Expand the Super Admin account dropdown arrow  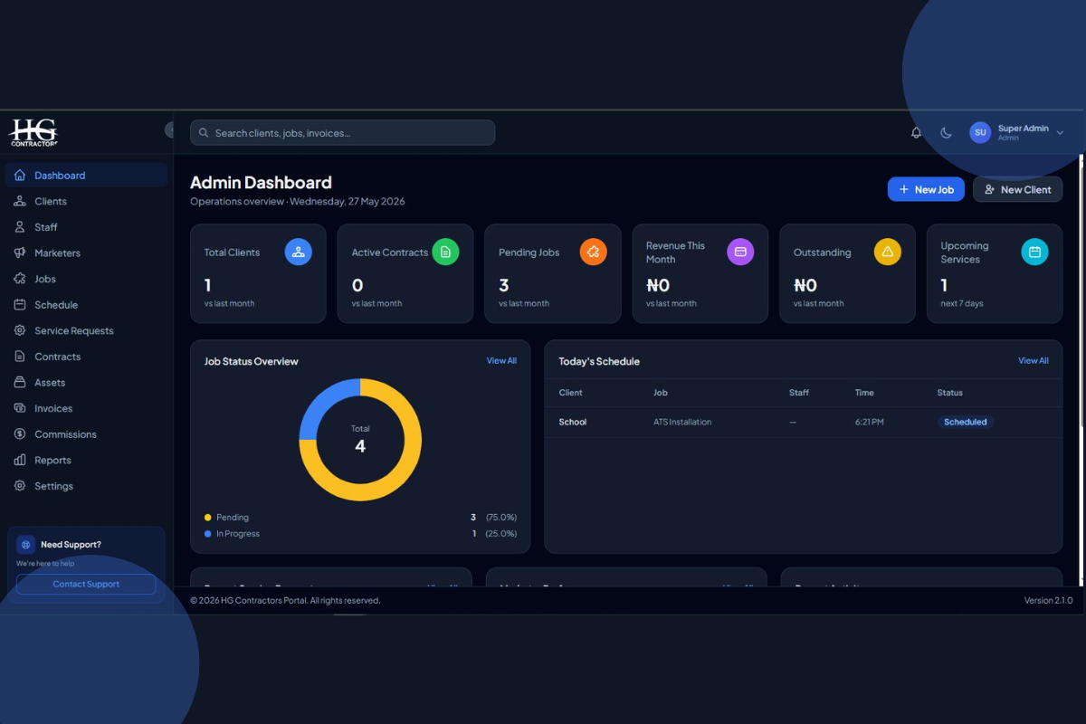point(1060,133)
